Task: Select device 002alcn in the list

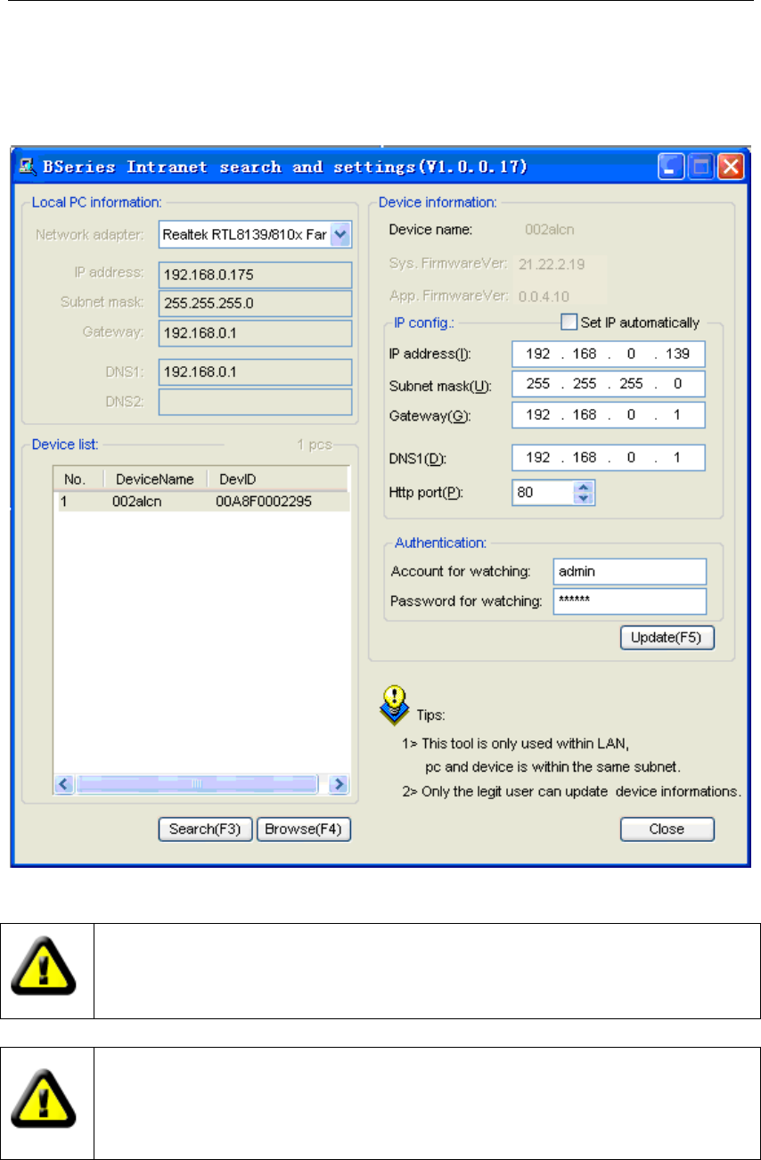Action: pyautogui.click(x=202, y=502)
